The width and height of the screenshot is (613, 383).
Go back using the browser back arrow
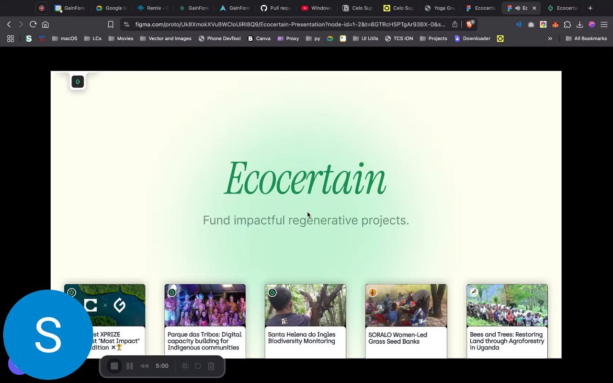9,24
